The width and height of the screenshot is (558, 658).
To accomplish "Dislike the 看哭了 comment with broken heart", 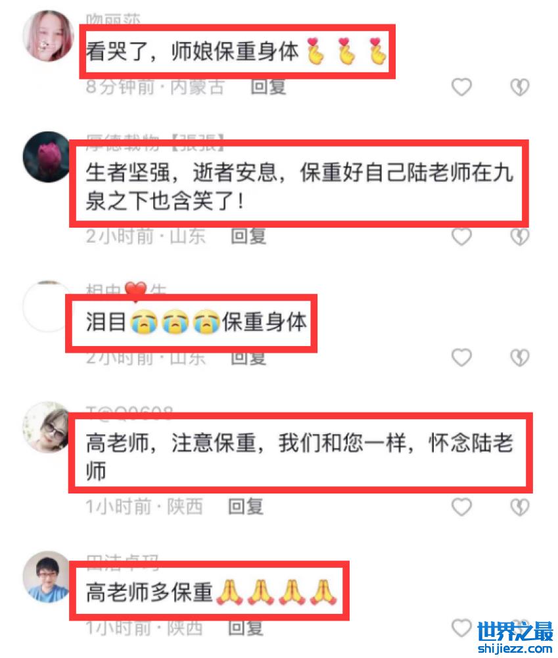I will [520, 88].
